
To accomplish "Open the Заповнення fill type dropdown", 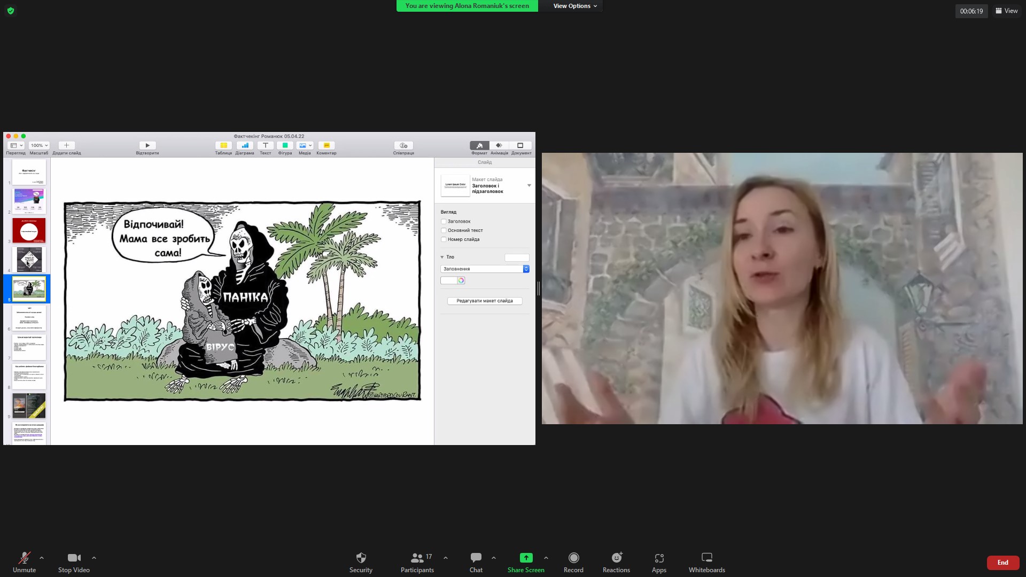I will point(485,269).
